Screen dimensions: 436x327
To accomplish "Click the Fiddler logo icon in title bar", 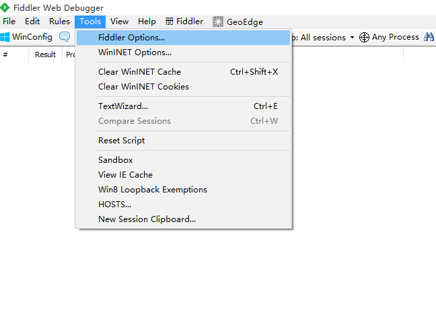I will [5, 8].
